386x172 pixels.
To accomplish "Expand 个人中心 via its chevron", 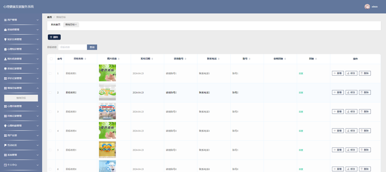I will [37, 165].
